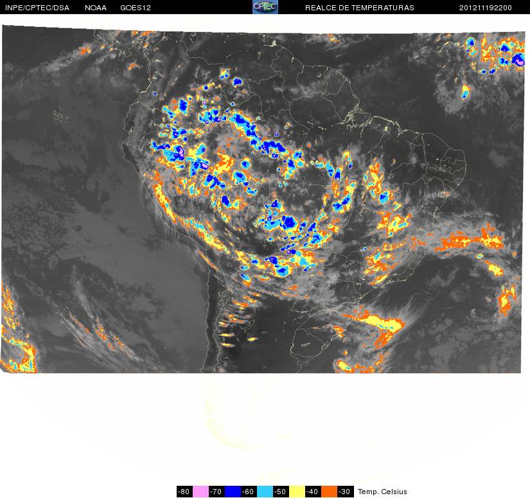Image resolution: width=530 pixels, height=498 pixels.
Task: Click the -70 legend value
Action: [x=216, y=491]
